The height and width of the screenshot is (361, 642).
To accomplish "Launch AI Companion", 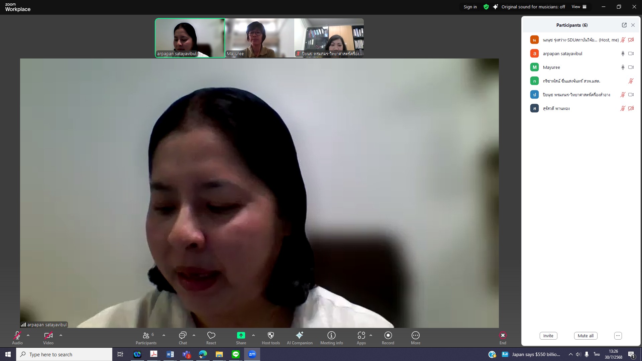I will pyautogui.click(x=300, y=338).
